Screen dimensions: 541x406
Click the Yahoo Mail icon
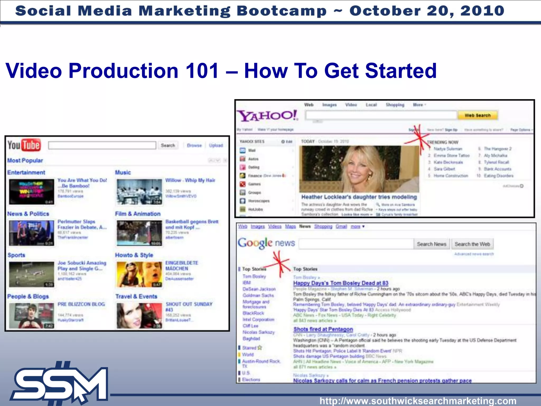click(x=242, y=150)
